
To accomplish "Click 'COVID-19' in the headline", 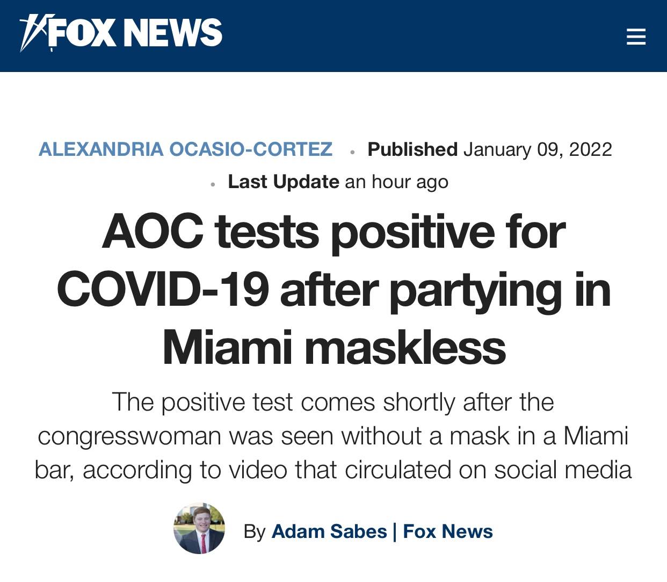I will coord(163,290).
